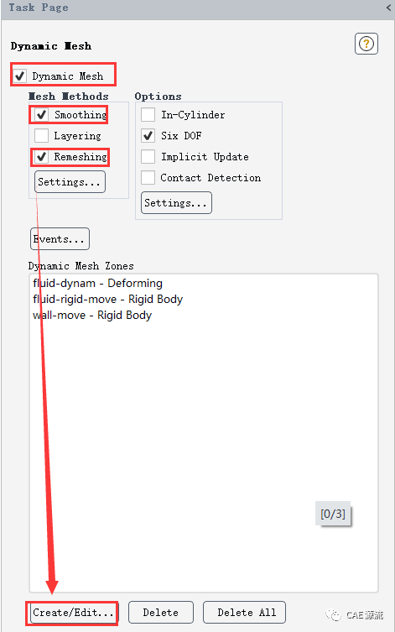Enable the Implicit Update option
395x632 pixels.
tap(148, 157)
